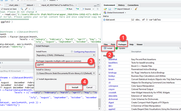Click the console scrollbar down arrow
The height and width of the screenshot is (111, 181).
(99, 109)
